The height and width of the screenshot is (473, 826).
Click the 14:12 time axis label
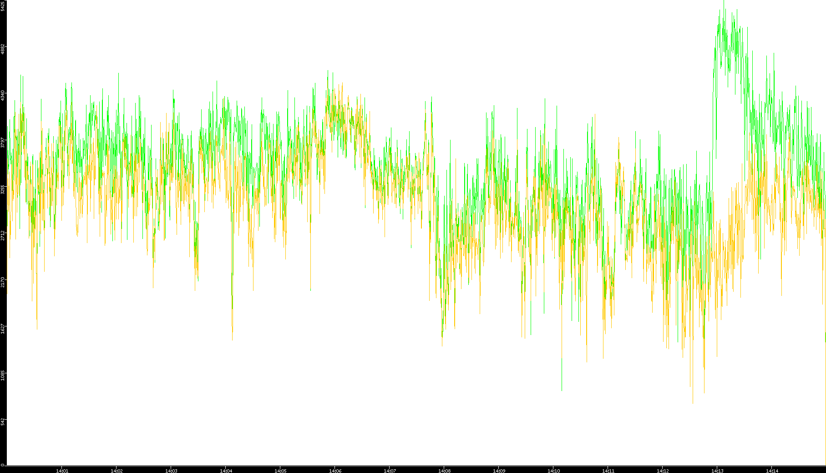coord(663,470)
